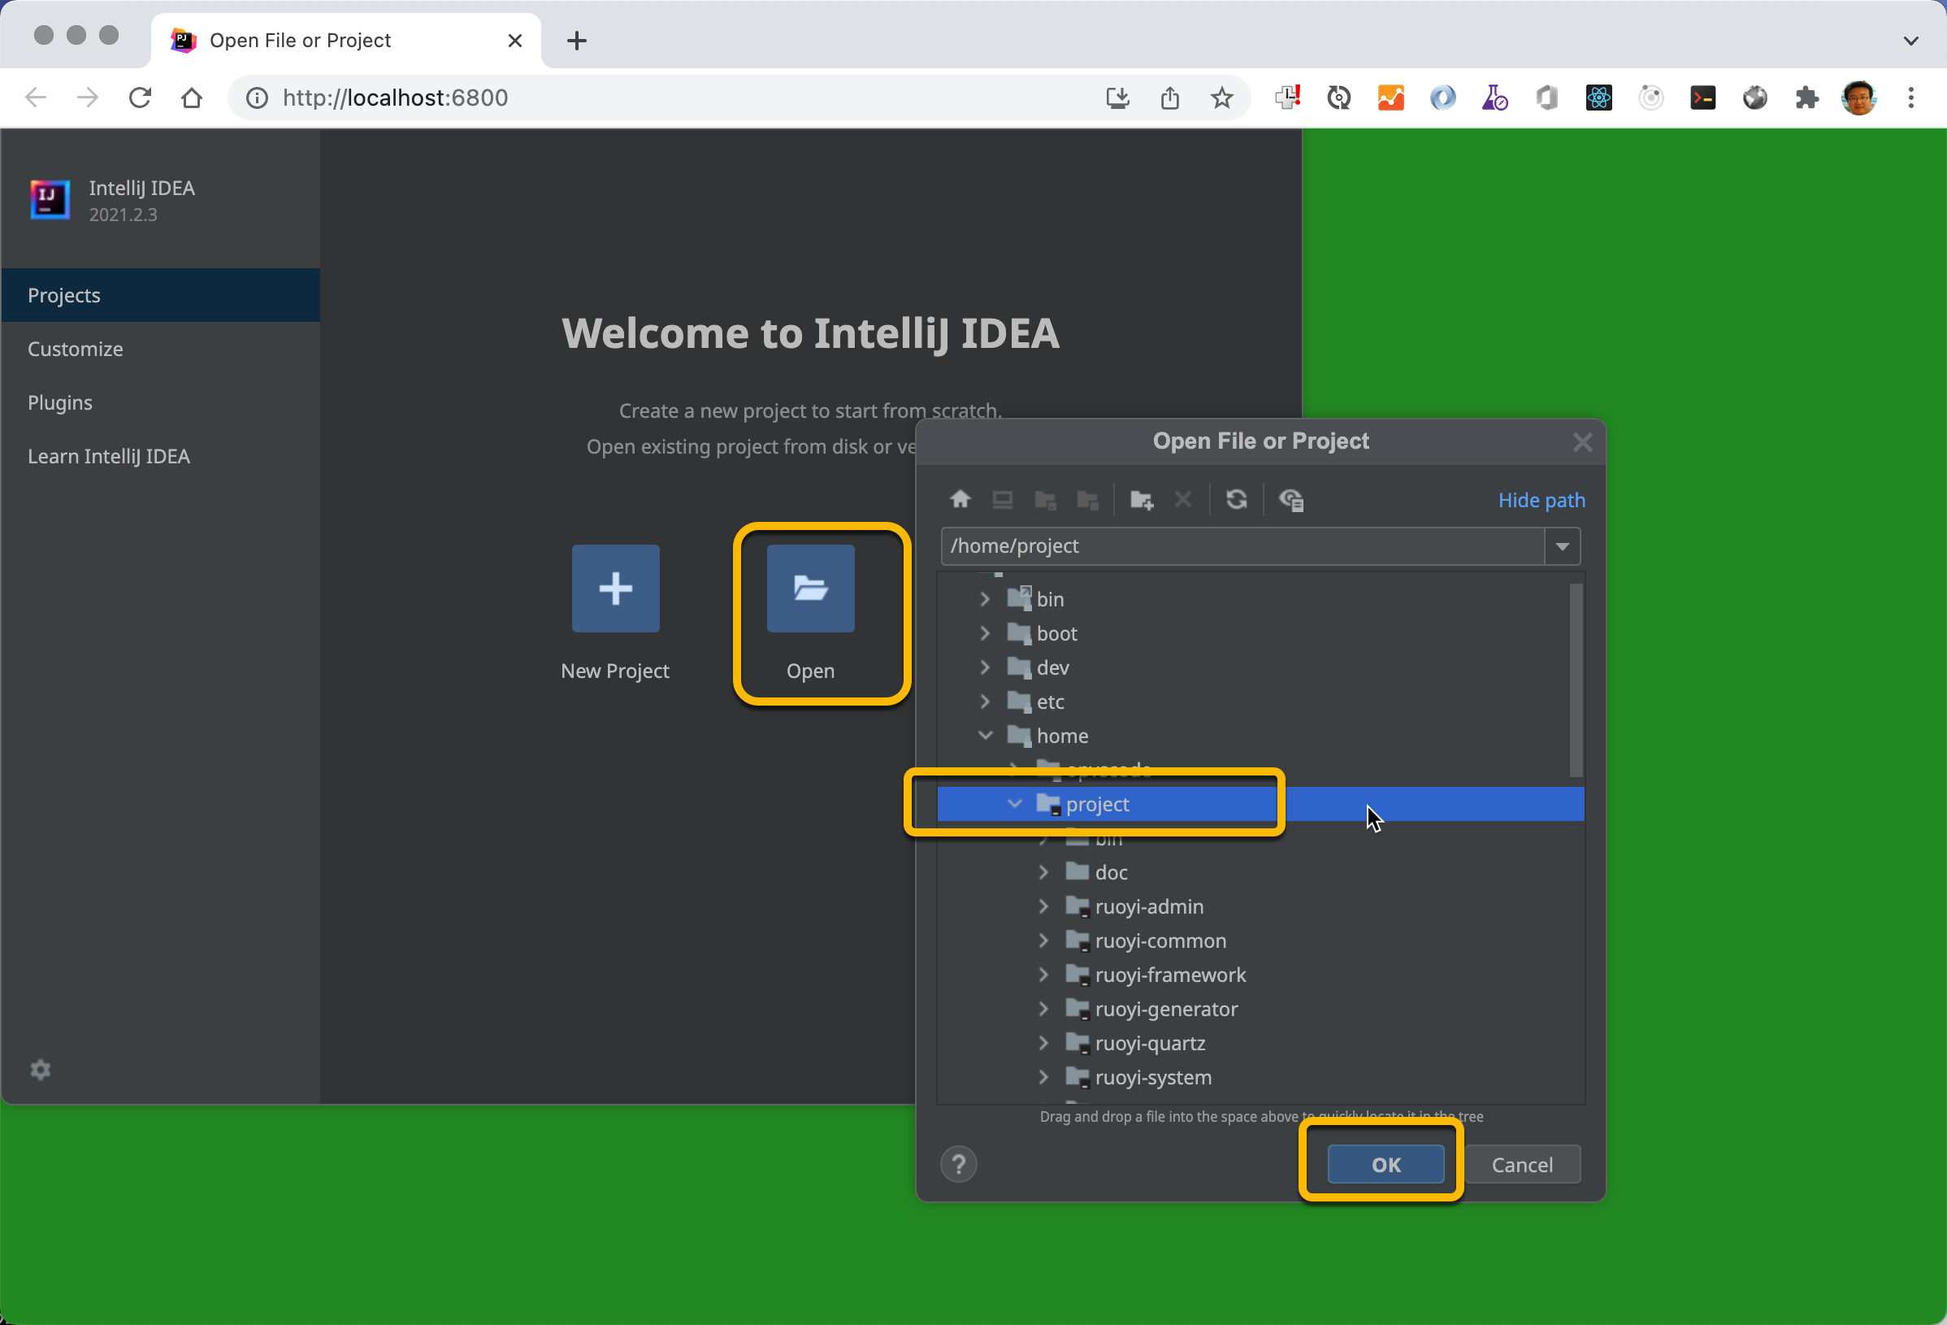Viewport: 1947px width, 1325px height.
Task: Open the path history dropdown
Action: point(1563,546)
